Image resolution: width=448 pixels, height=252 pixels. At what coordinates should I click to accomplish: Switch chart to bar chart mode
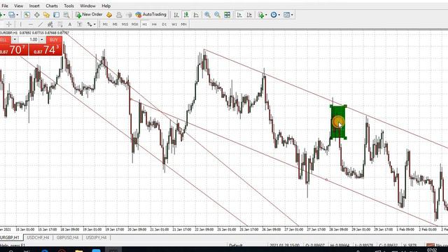point(176,15)
